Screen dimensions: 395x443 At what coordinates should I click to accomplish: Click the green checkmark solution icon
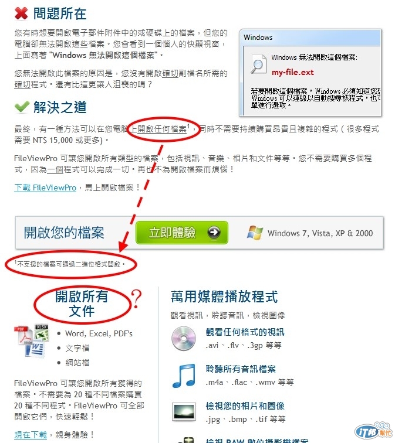(22, 107)
